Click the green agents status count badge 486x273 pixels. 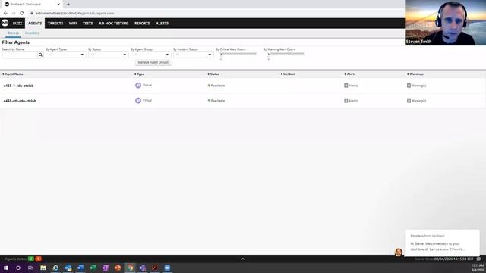31,259
